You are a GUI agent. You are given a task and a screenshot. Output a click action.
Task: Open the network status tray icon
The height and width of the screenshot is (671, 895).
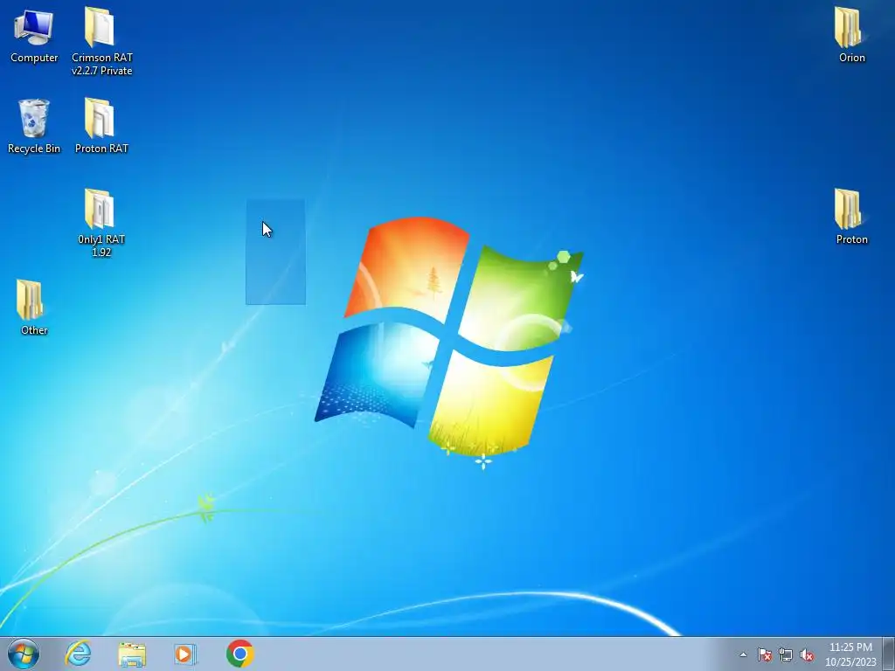point(786,655)
